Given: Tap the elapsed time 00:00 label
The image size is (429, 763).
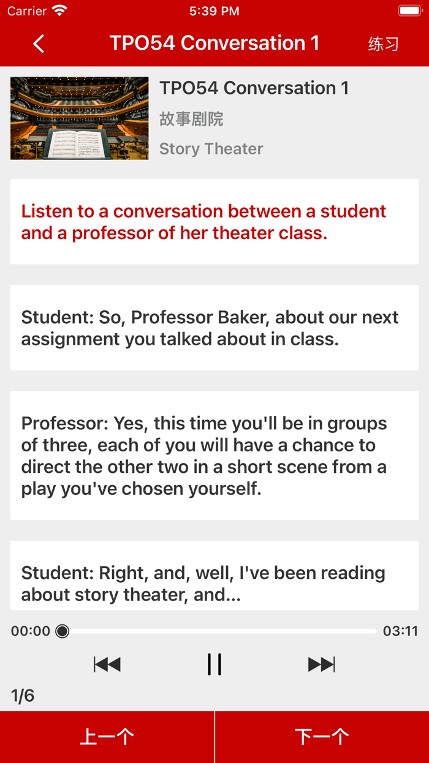Looking at the screenshot, I should (31, 631).
